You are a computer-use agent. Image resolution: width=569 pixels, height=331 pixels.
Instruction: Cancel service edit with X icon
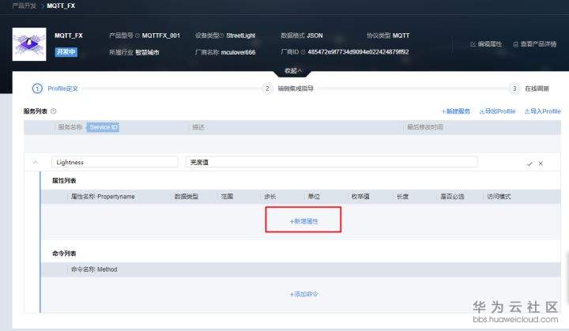541,164
